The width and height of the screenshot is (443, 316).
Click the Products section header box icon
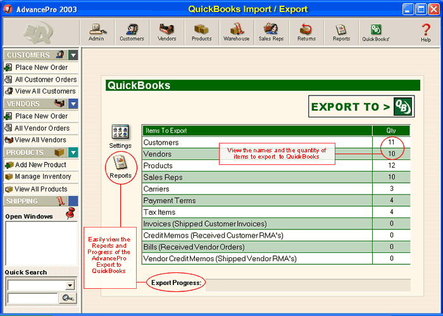pyautogui.click(x=59, y=152)
